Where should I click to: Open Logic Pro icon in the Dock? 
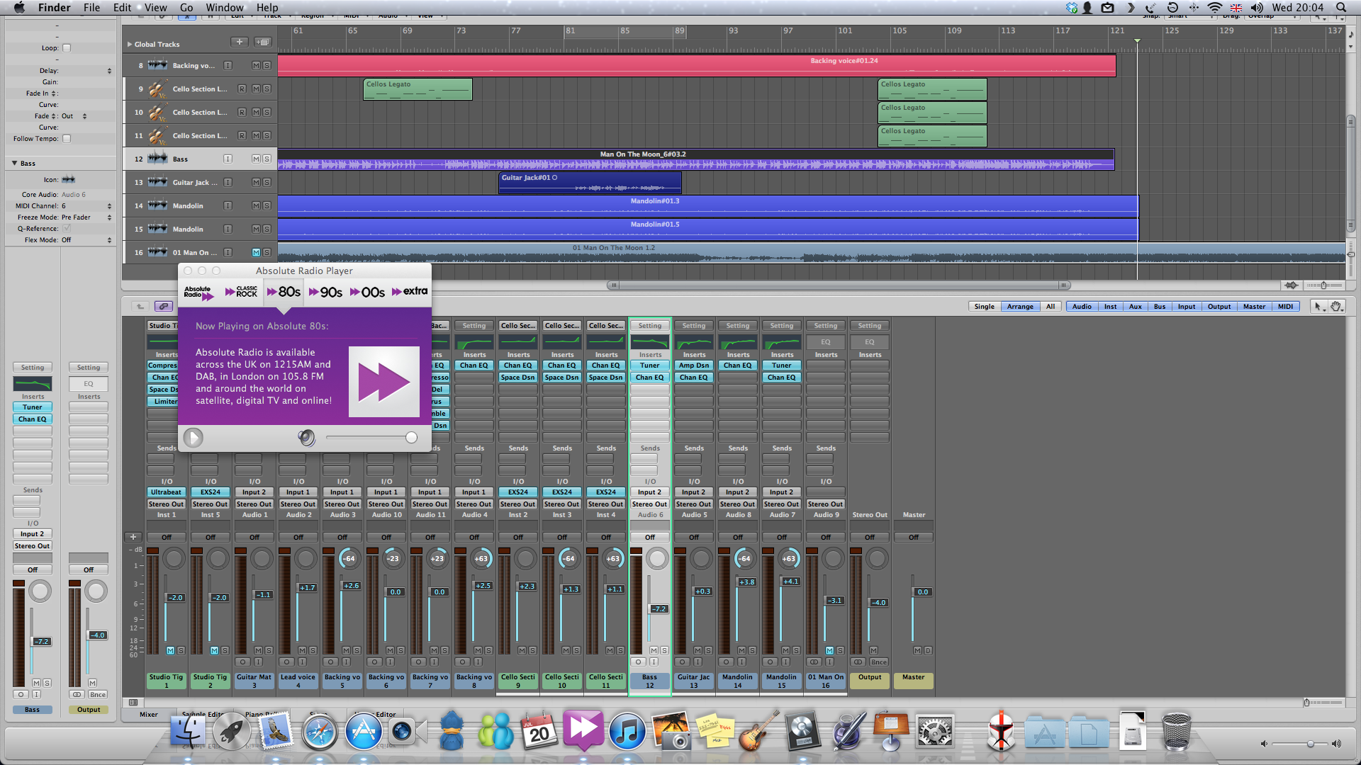(x=804, y=732)
